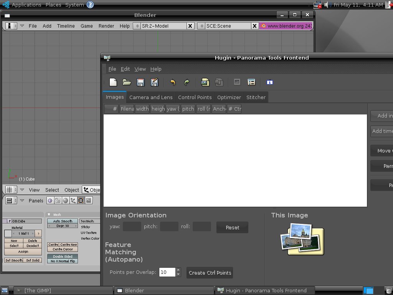Click the volume speaker icon in system tray
Image resolution: width=393 pixels, height=295 pixels.
(x=328, y=5)
